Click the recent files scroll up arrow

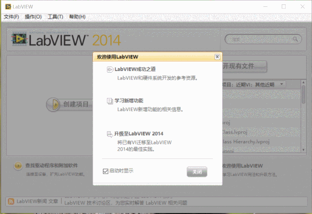303,82
